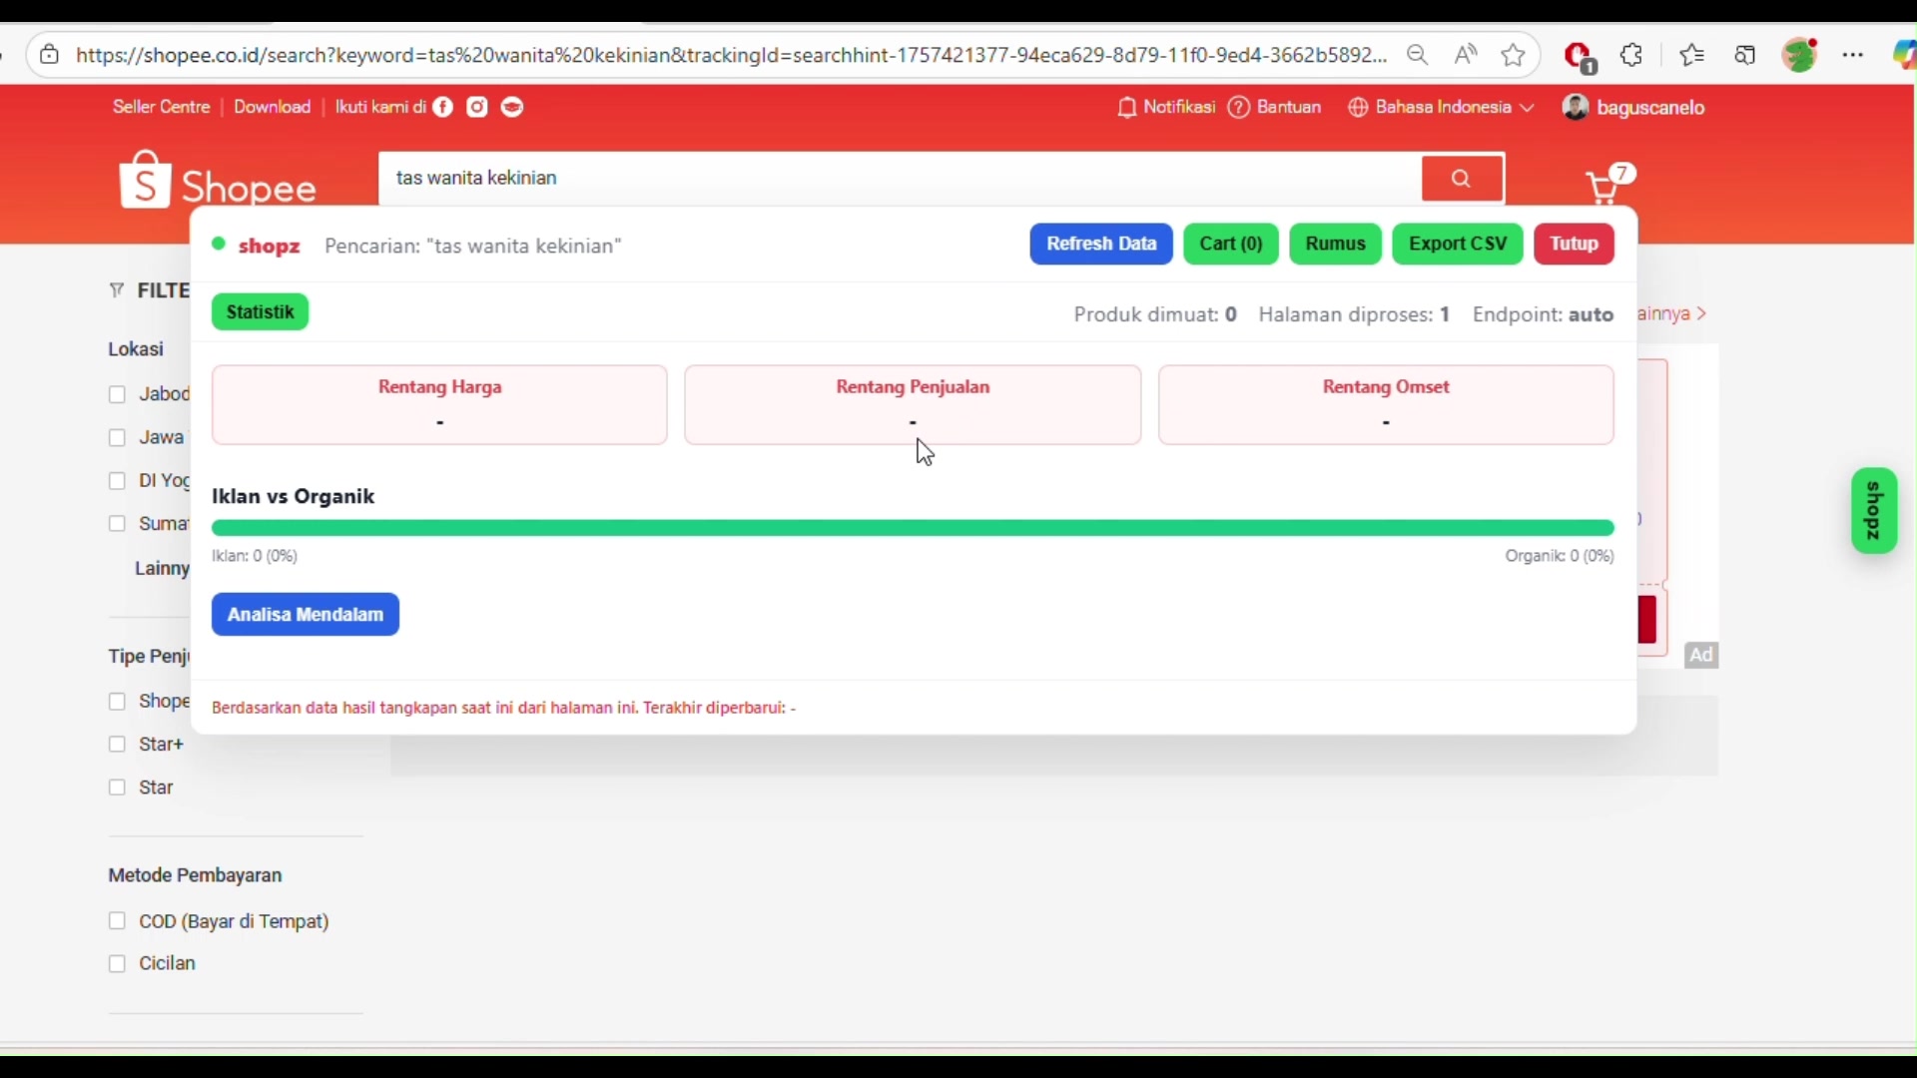Open the Download link

click(x=273, y=107)
